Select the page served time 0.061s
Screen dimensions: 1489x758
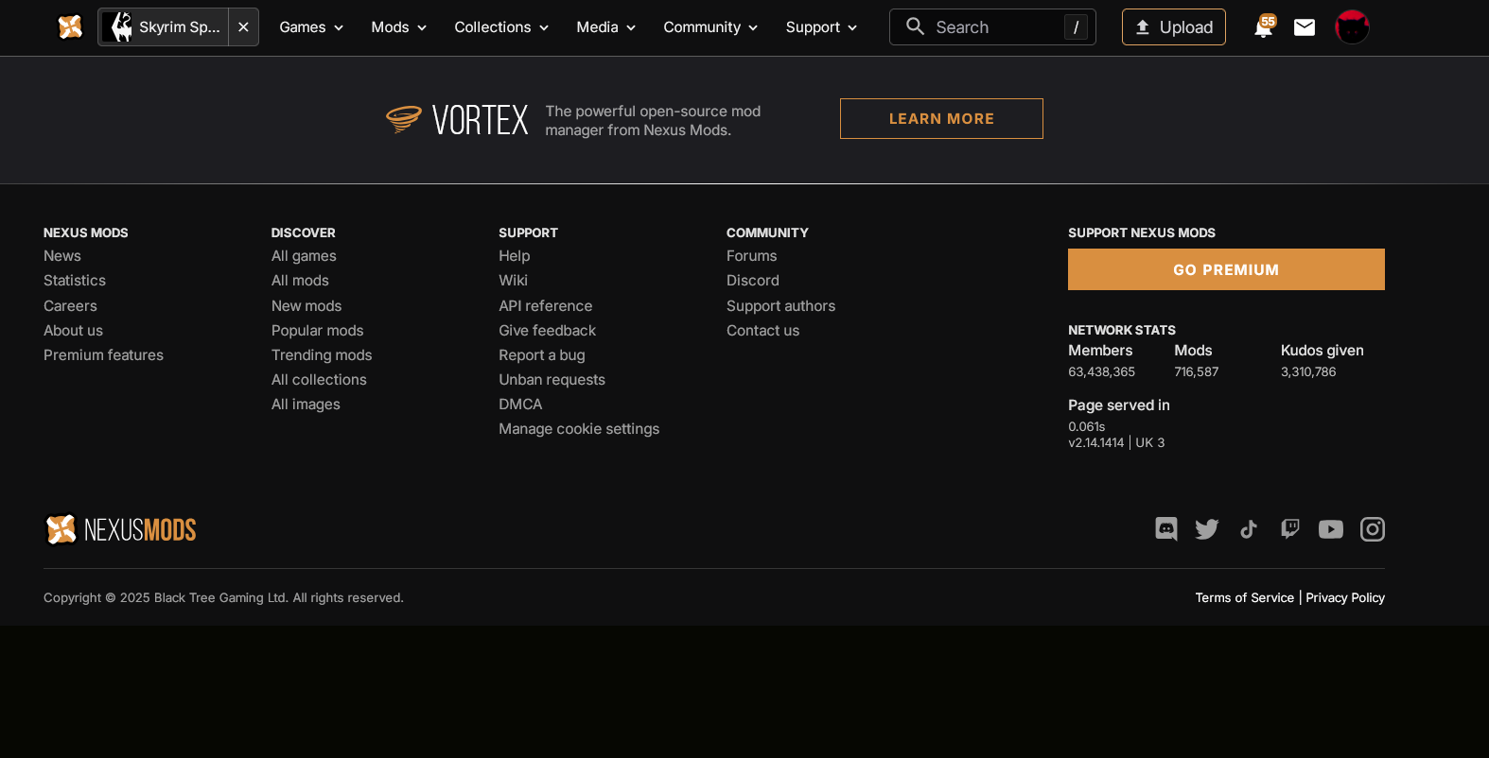click(1087, 427)
